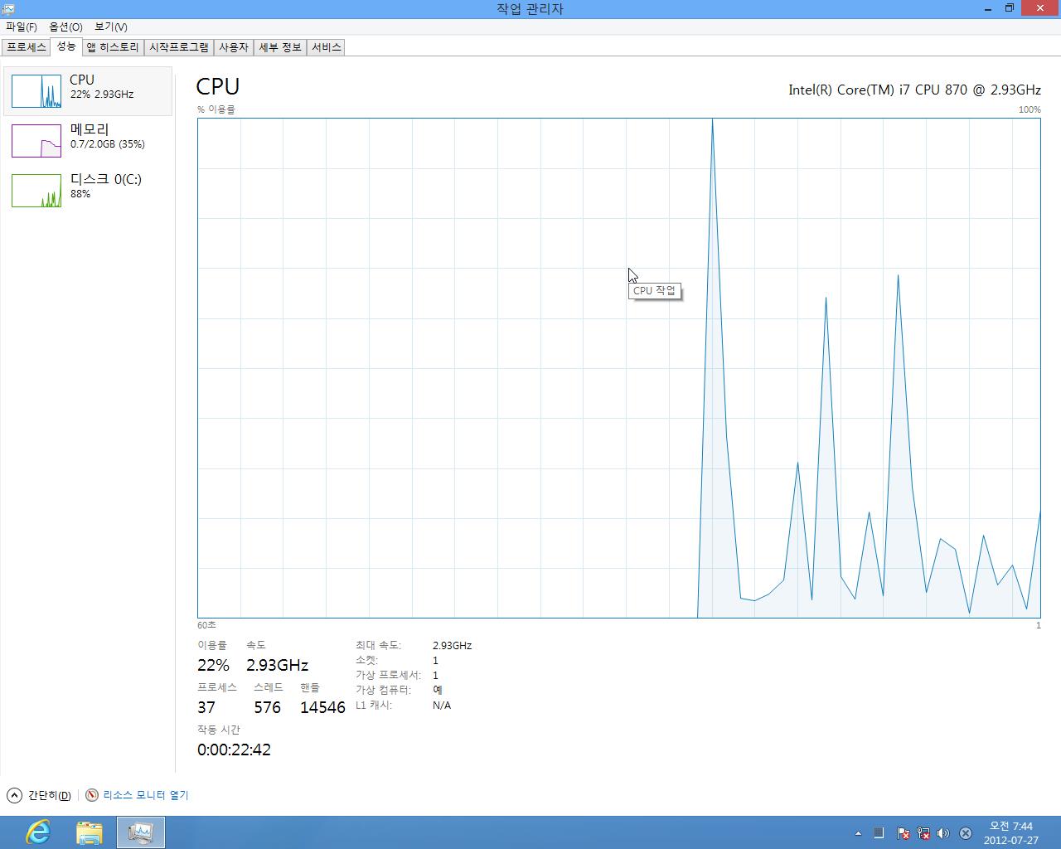The height and width of the screenshot is (849, 1061).
Task: Click the 22% usage value
Action: (x=213, y=665)
